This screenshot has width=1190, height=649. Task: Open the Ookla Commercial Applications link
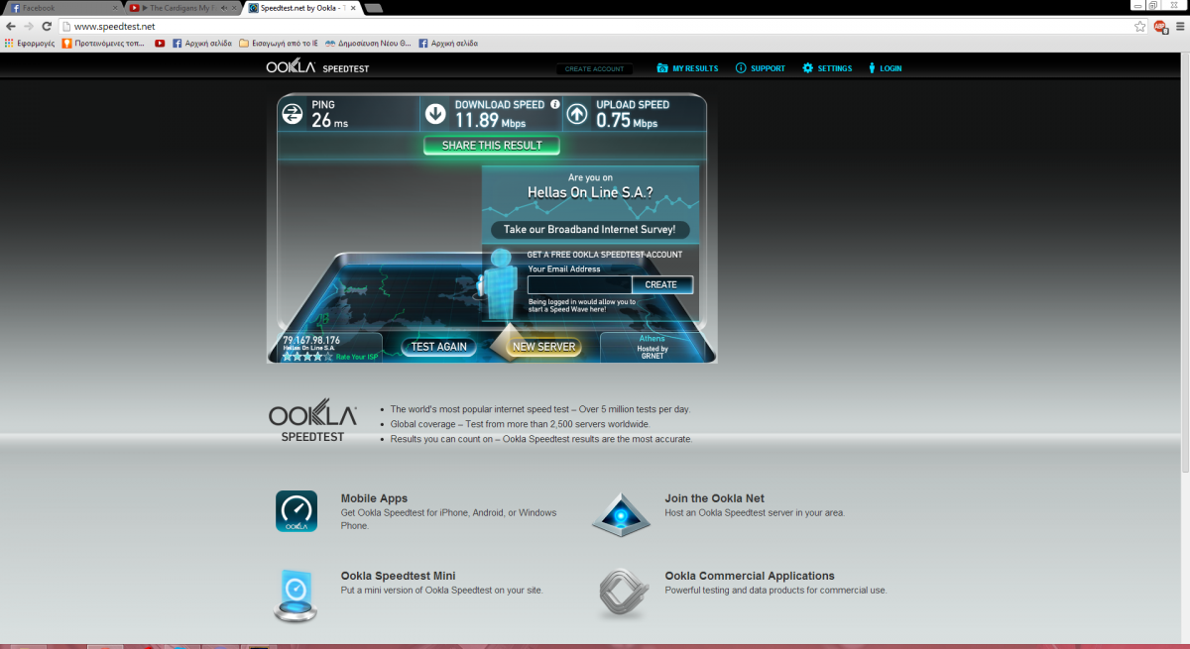(x=750, y=576)
